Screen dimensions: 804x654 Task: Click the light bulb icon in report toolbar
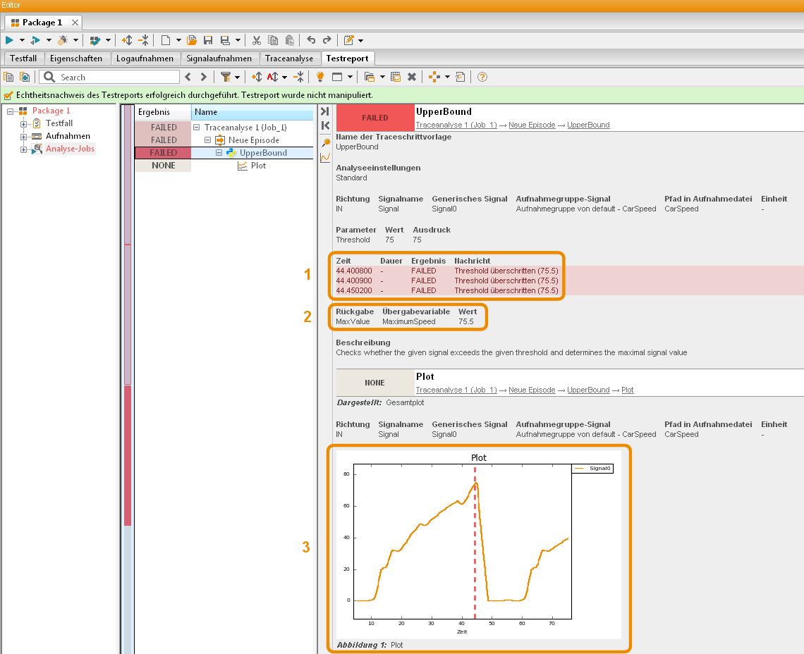(x=320, y=77)
